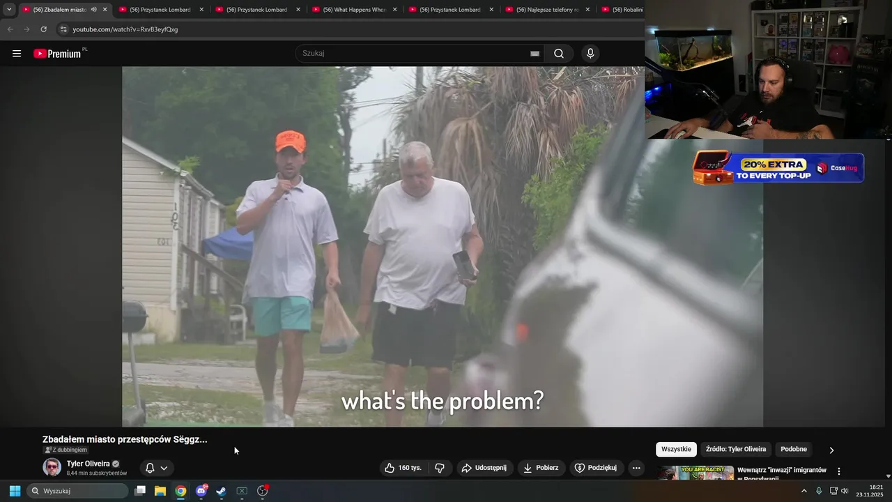This screenshot has height=502, width=892.
Task: Open options menu for the Wewnątrz "inwazji" imigrantów video
Action: point(839,471)
